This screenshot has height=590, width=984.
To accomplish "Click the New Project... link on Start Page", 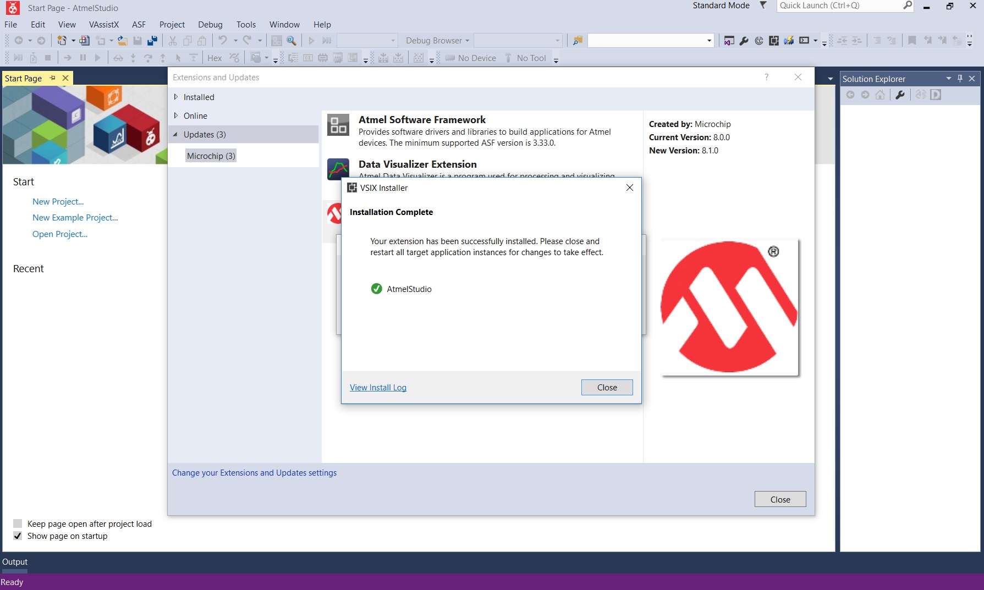I will pos(58,202).
